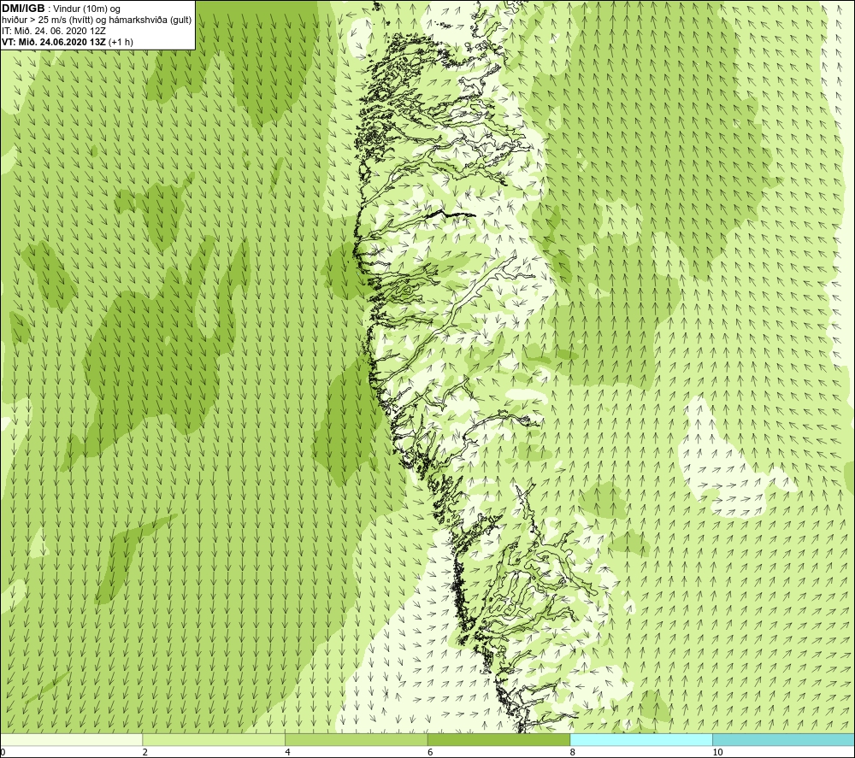Click the 6–8 m/s dark green color segment
The image size is (855, 758).
coord(498,739)
